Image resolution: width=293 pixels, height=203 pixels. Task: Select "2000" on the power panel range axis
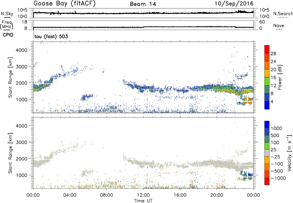coord(22,83)
